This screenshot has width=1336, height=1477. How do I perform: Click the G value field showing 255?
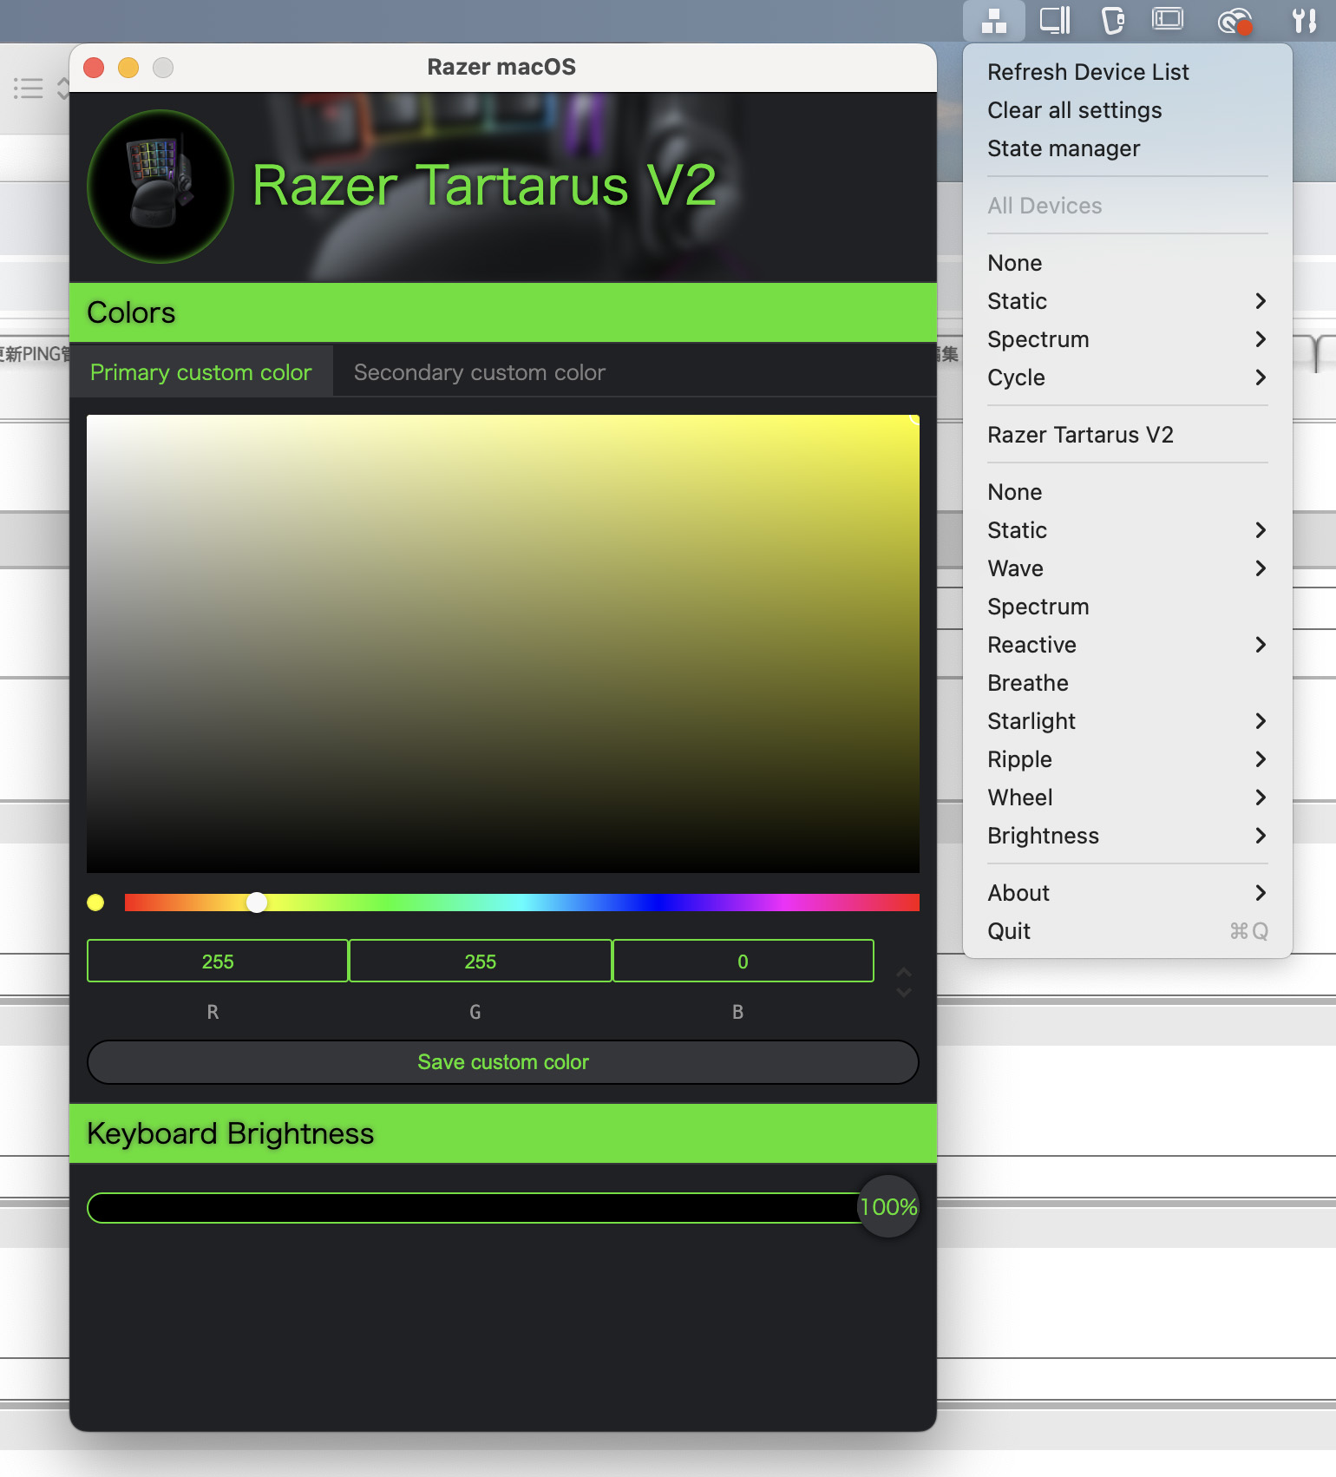click(x=481, y=962)
